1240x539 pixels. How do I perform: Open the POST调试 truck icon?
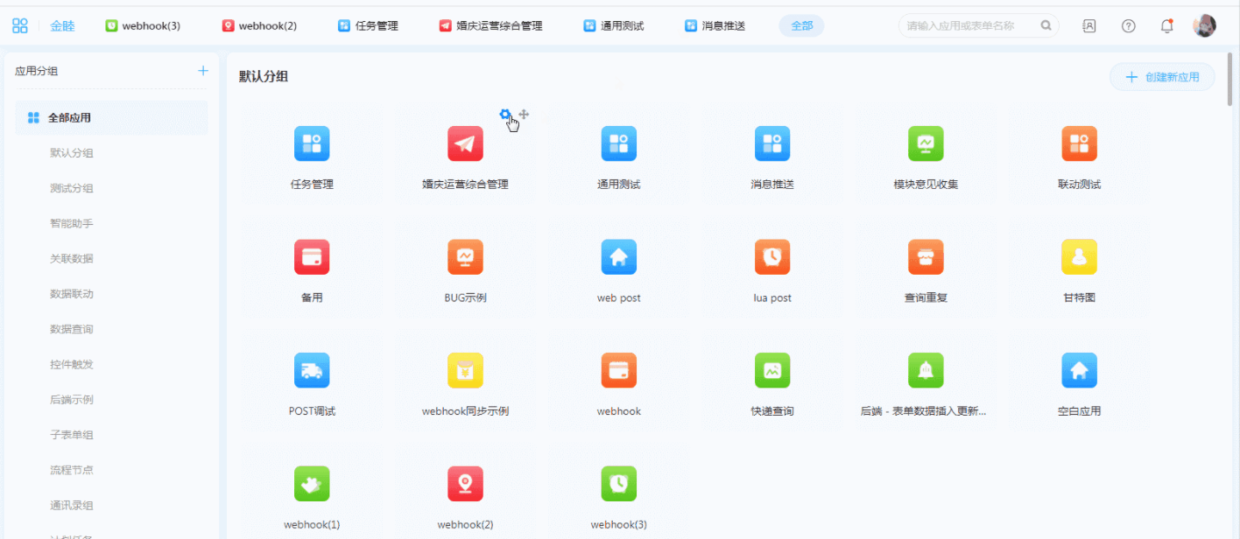pyautogui.click(x=312, y=370)
